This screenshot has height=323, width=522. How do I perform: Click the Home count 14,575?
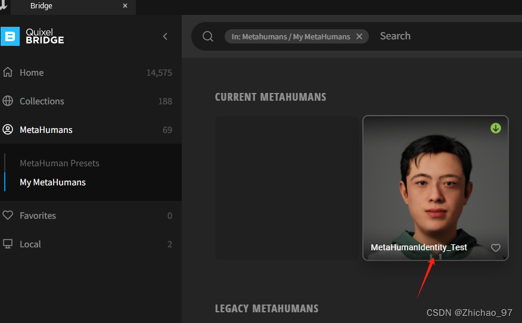(159, 73)
